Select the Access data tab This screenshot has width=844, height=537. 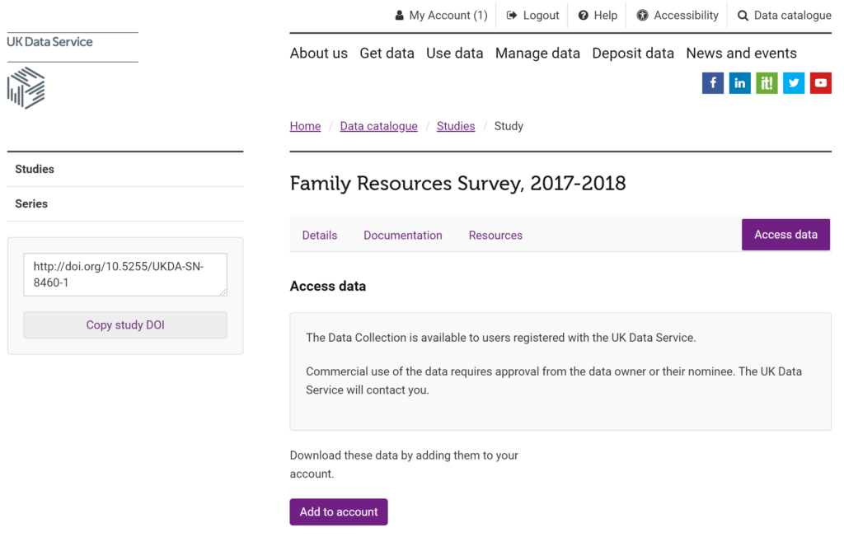pyautogui.click(x=785, y=235)
